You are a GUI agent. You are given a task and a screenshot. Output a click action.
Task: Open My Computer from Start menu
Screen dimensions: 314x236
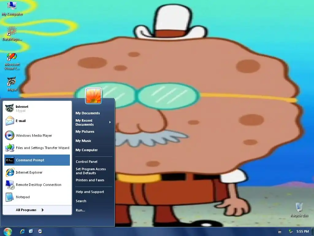93,150
